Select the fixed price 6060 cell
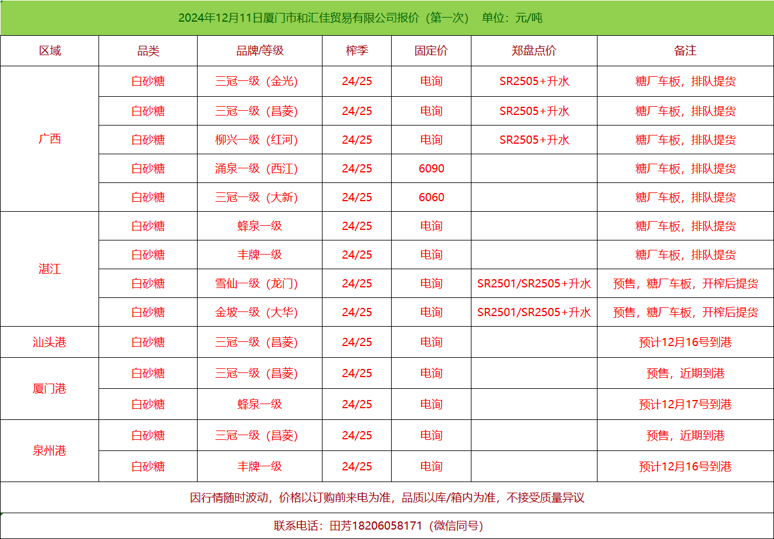The width and height of the screenshot is (774, 539). (x=431, y=198)
